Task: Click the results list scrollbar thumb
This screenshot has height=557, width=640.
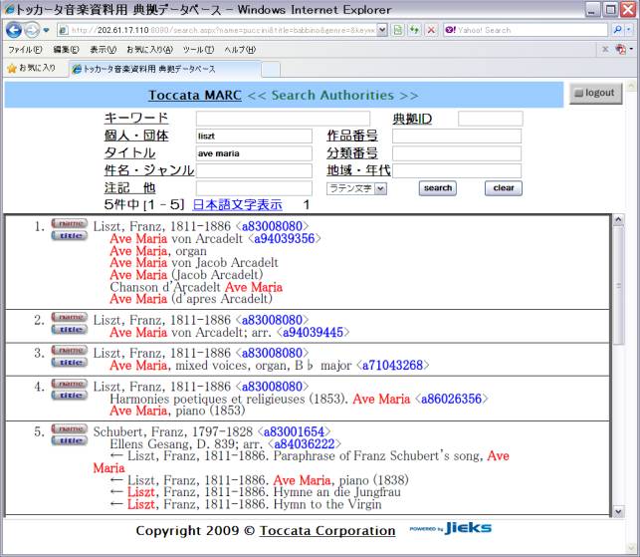Action: [618, 285]
